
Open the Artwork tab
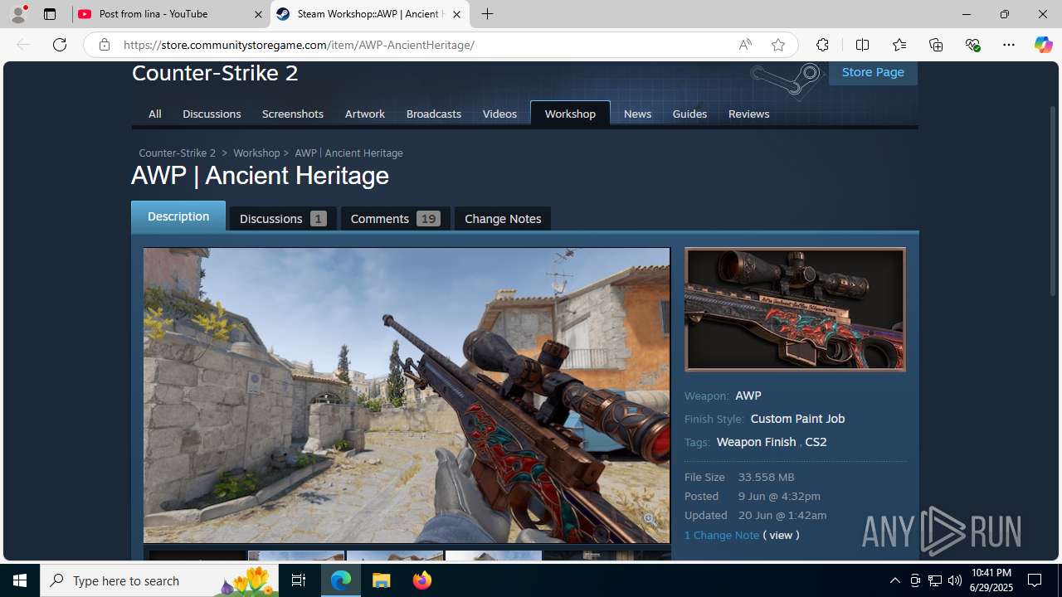pyautogui.click(x=365, y=114)
